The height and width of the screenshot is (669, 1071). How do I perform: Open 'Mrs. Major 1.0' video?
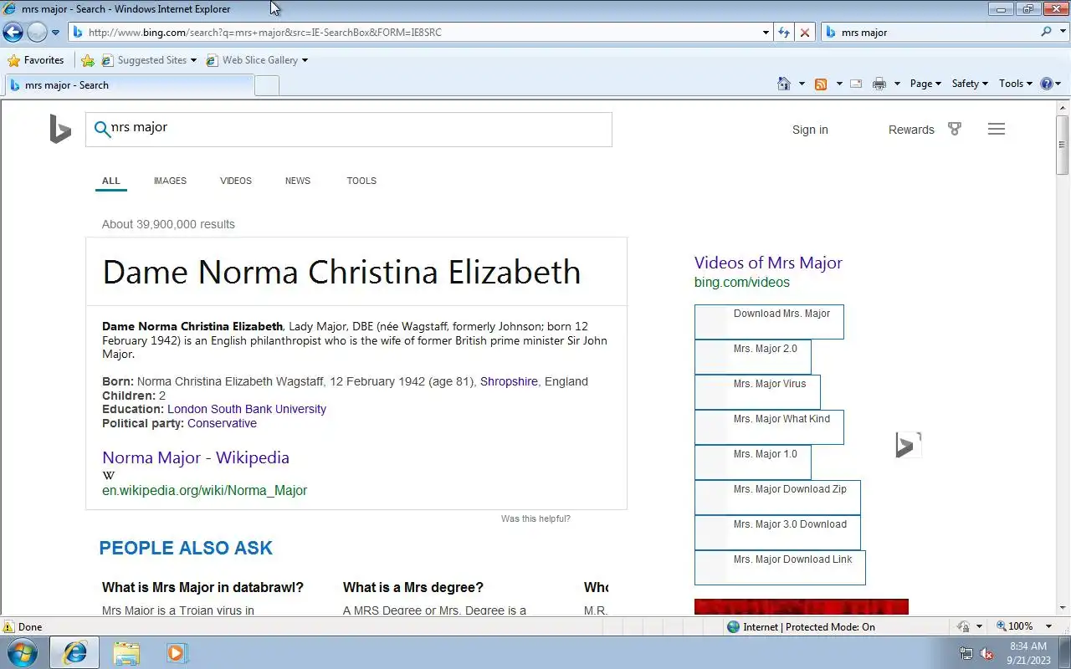pos(752,462)
